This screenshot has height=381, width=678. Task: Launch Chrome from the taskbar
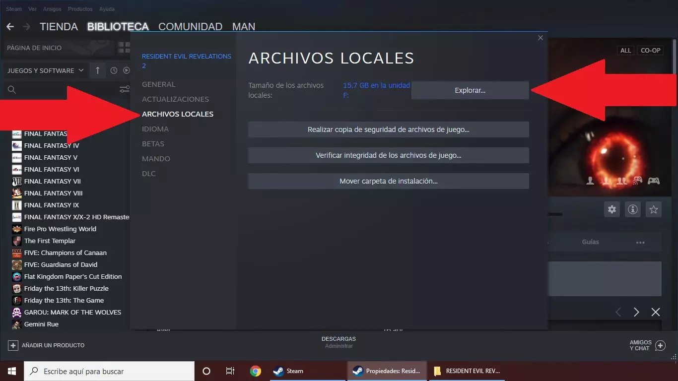click(256, 371)
